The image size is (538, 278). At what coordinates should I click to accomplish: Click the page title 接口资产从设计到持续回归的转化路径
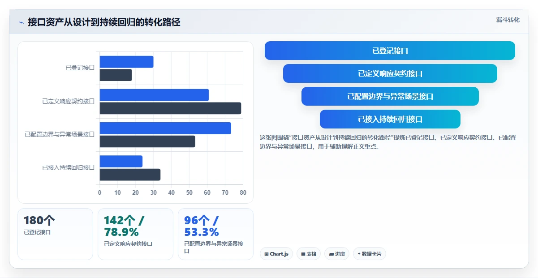[x=104, y=22]
